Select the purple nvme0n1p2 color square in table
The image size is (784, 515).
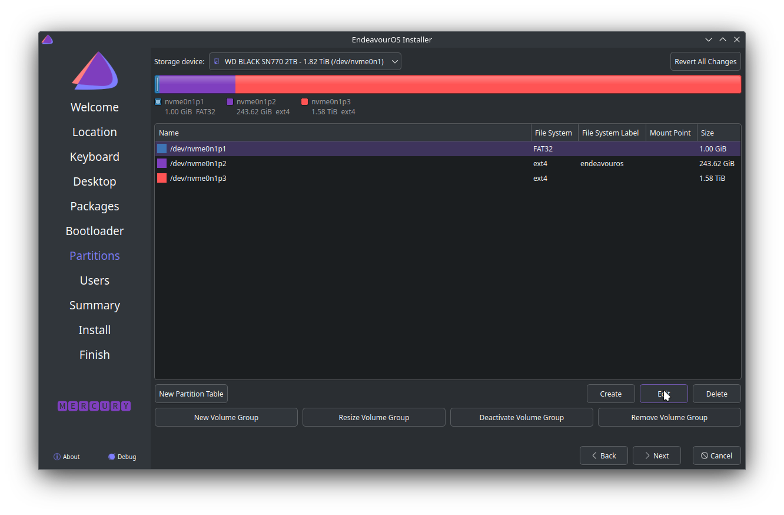[162, 163]
